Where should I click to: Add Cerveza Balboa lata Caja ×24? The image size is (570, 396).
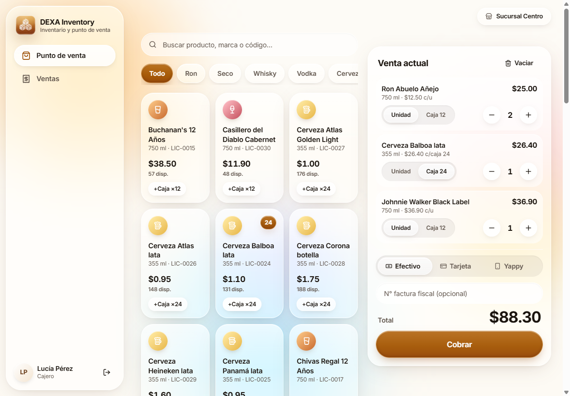(x=242, y=304)
